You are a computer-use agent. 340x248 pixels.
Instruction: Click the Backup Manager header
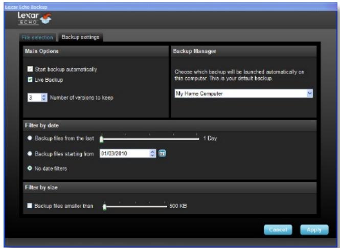pyautogui.click(x=244, y=51)
